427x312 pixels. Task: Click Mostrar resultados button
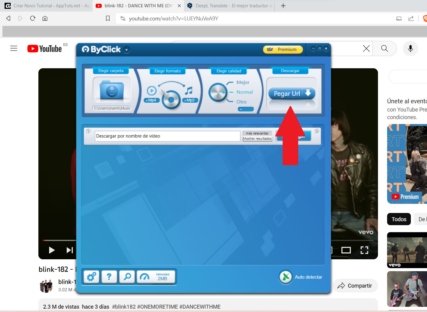pyautogui.click(x=257, y=139)
